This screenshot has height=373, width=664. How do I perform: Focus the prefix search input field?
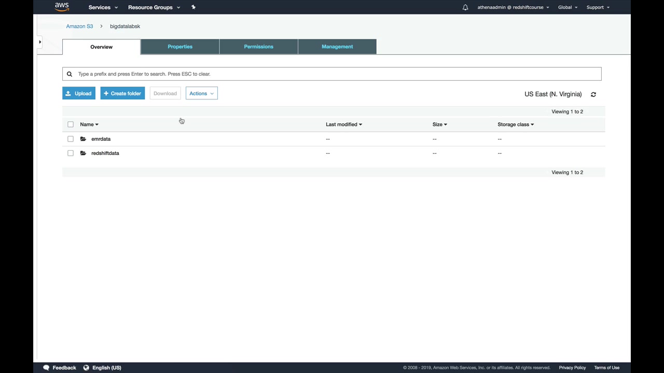point(332,74)
